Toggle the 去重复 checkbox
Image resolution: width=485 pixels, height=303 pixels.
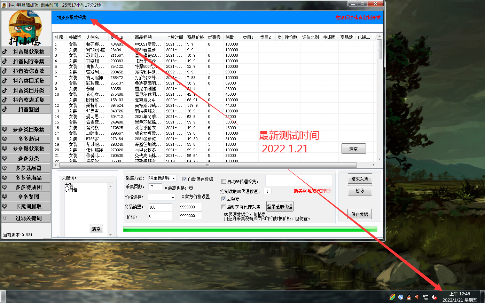pyautogui.click(x=224, y=199)
